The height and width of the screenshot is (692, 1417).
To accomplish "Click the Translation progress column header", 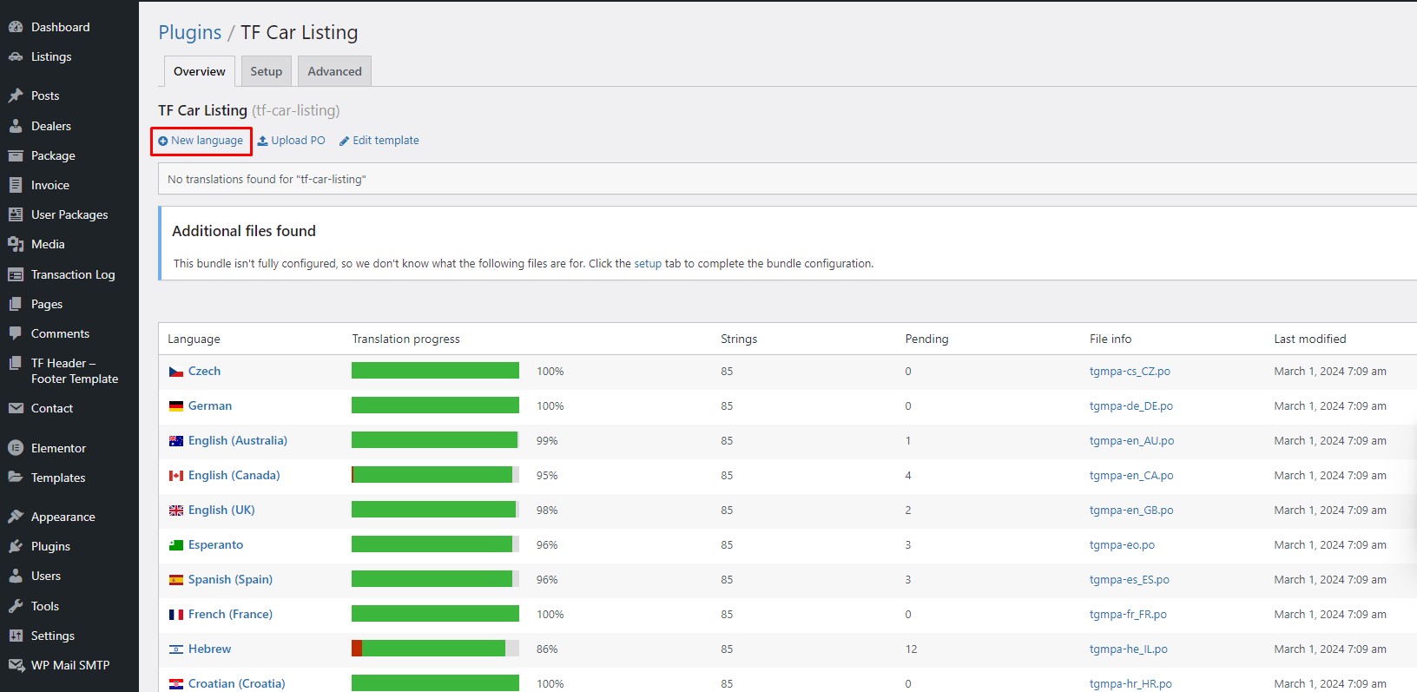I will pyautogui.click(x=405, y=339).
